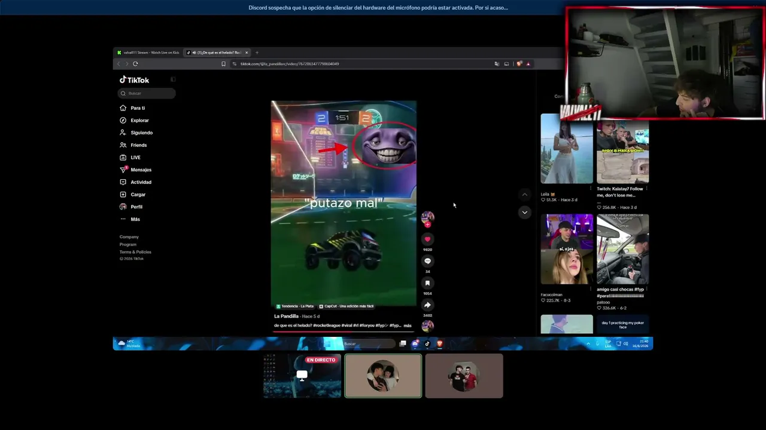Open the Kalatay7 Twitch video thumbnail
Image resolution: width=766 pixels, height=430 pixels.
click(x=622, y=152)
